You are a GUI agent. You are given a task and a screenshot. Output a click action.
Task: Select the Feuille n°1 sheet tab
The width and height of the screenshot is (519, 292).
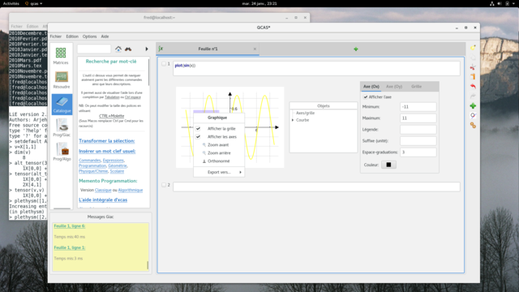click(208, 49)
